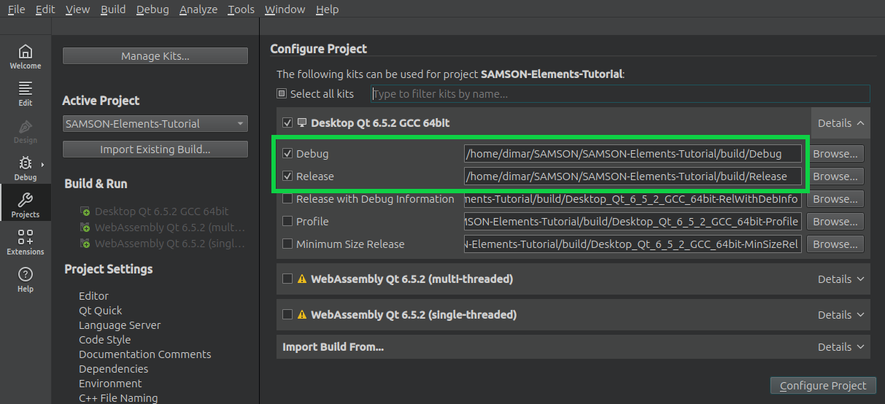
Task: Browse for the Profile build directory
Action: click(835, 222)
